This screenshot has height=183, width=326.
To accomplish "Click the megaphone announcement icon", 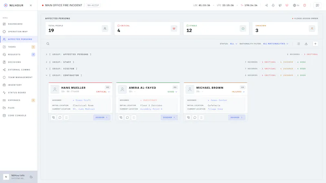I will point(280,5).
